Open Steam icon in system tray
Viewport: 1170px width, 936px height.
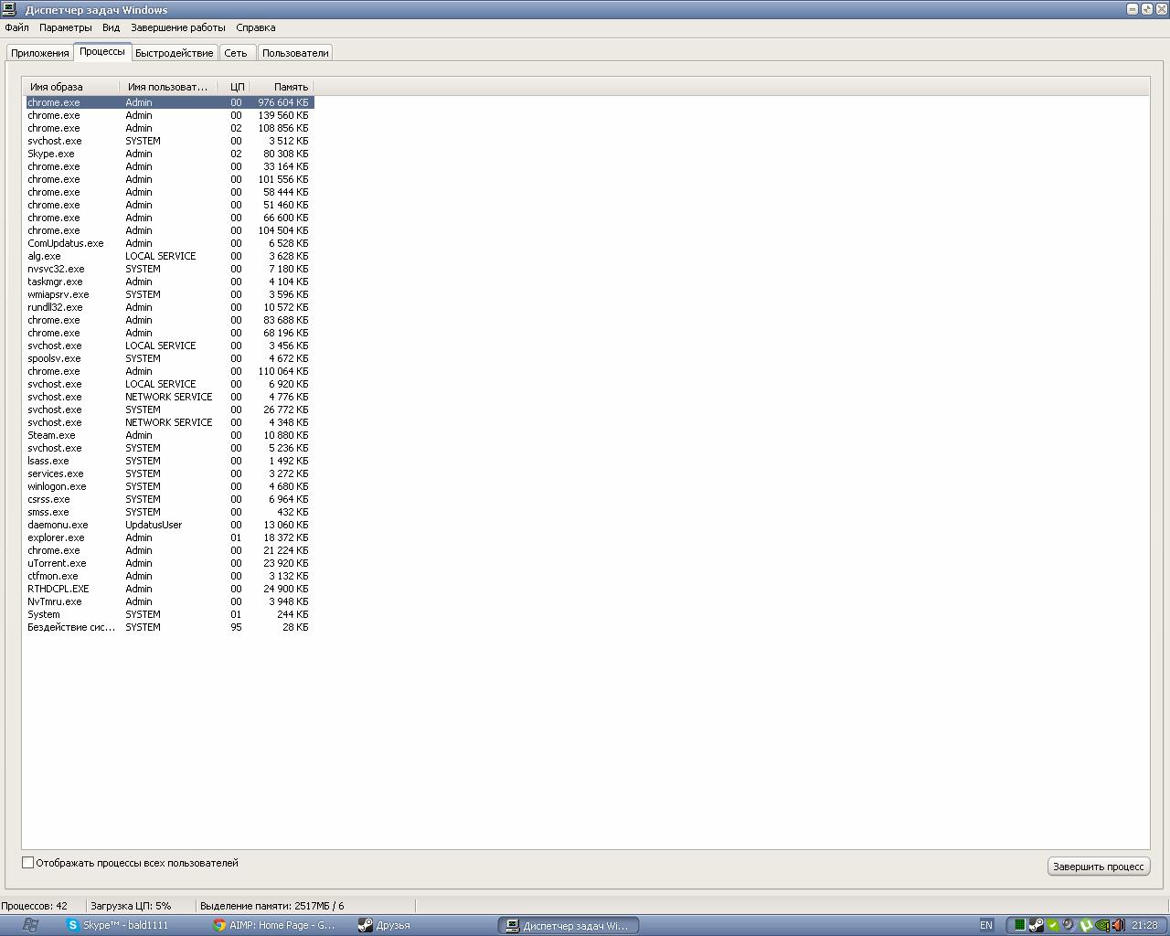pyautogui.click(x=1037, y=925)
